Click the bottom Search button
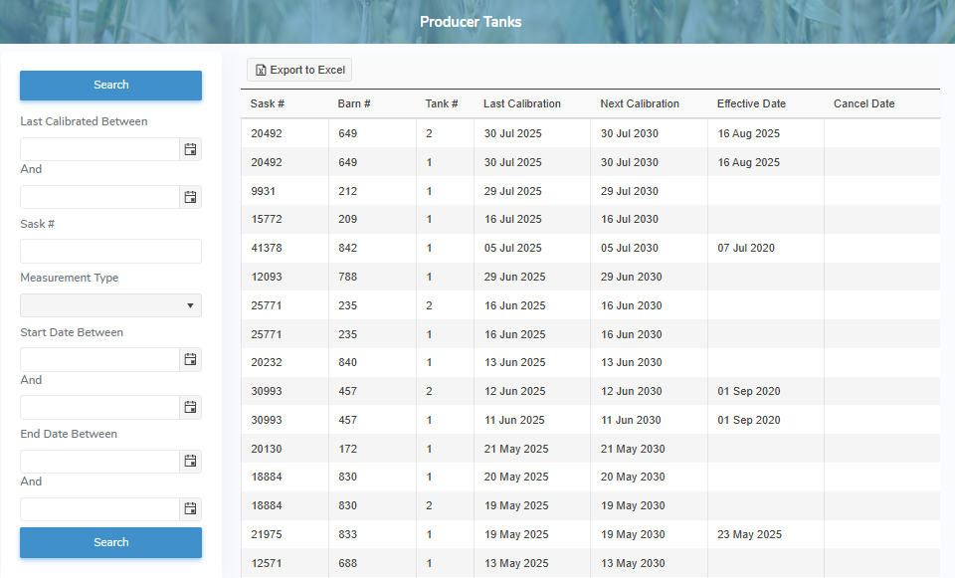Image resolution: width=955 pixels, height=578 pixels. coord(110,542)
